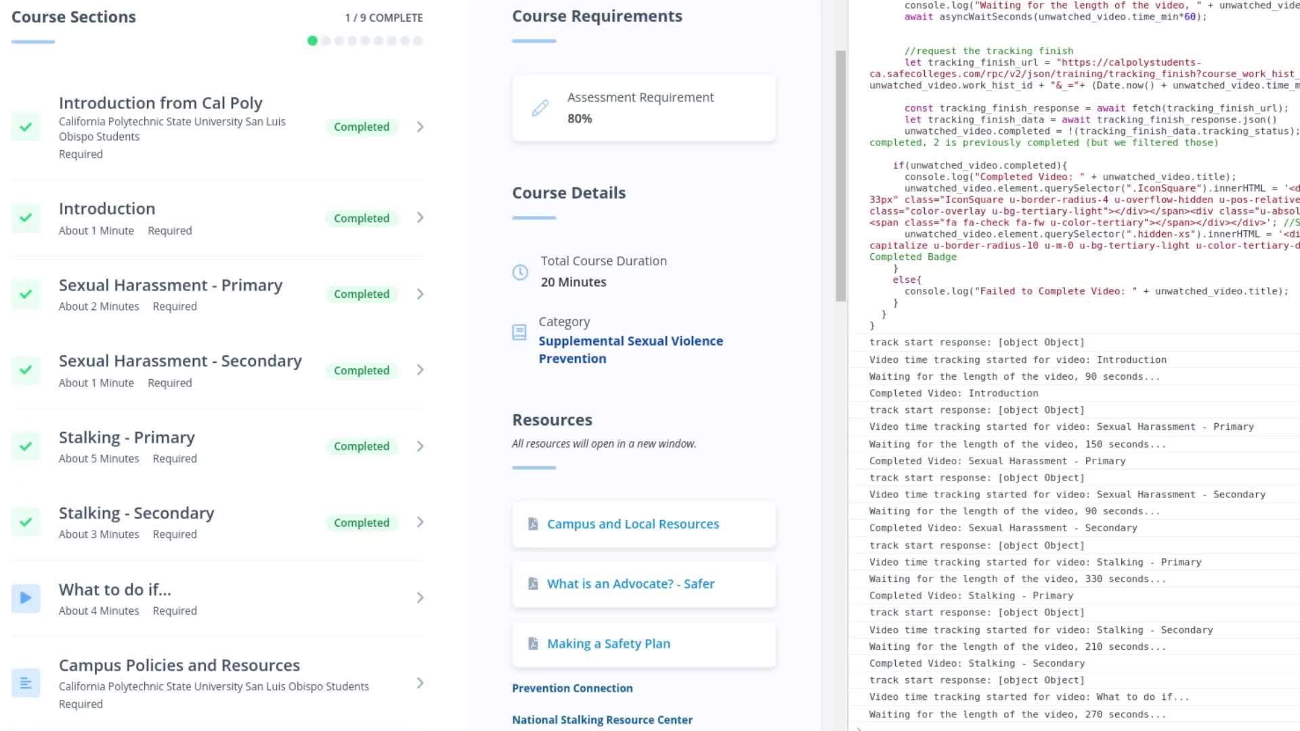The width and height of the screenshot is (1300, 731).
Task: Click the green checkmark for Introduction from Cal Poly
Action: point(26,127)
